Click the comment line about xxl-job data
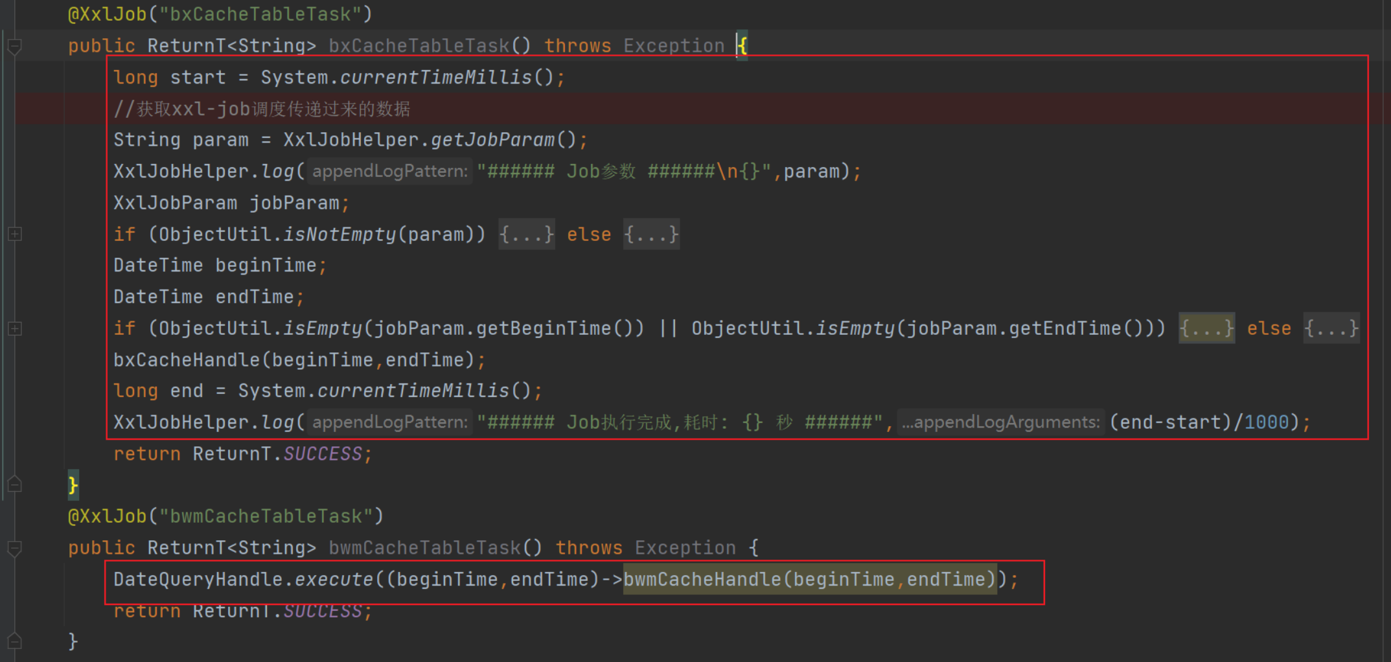Viewport: 1391px width, 662px height. point(262,109)
